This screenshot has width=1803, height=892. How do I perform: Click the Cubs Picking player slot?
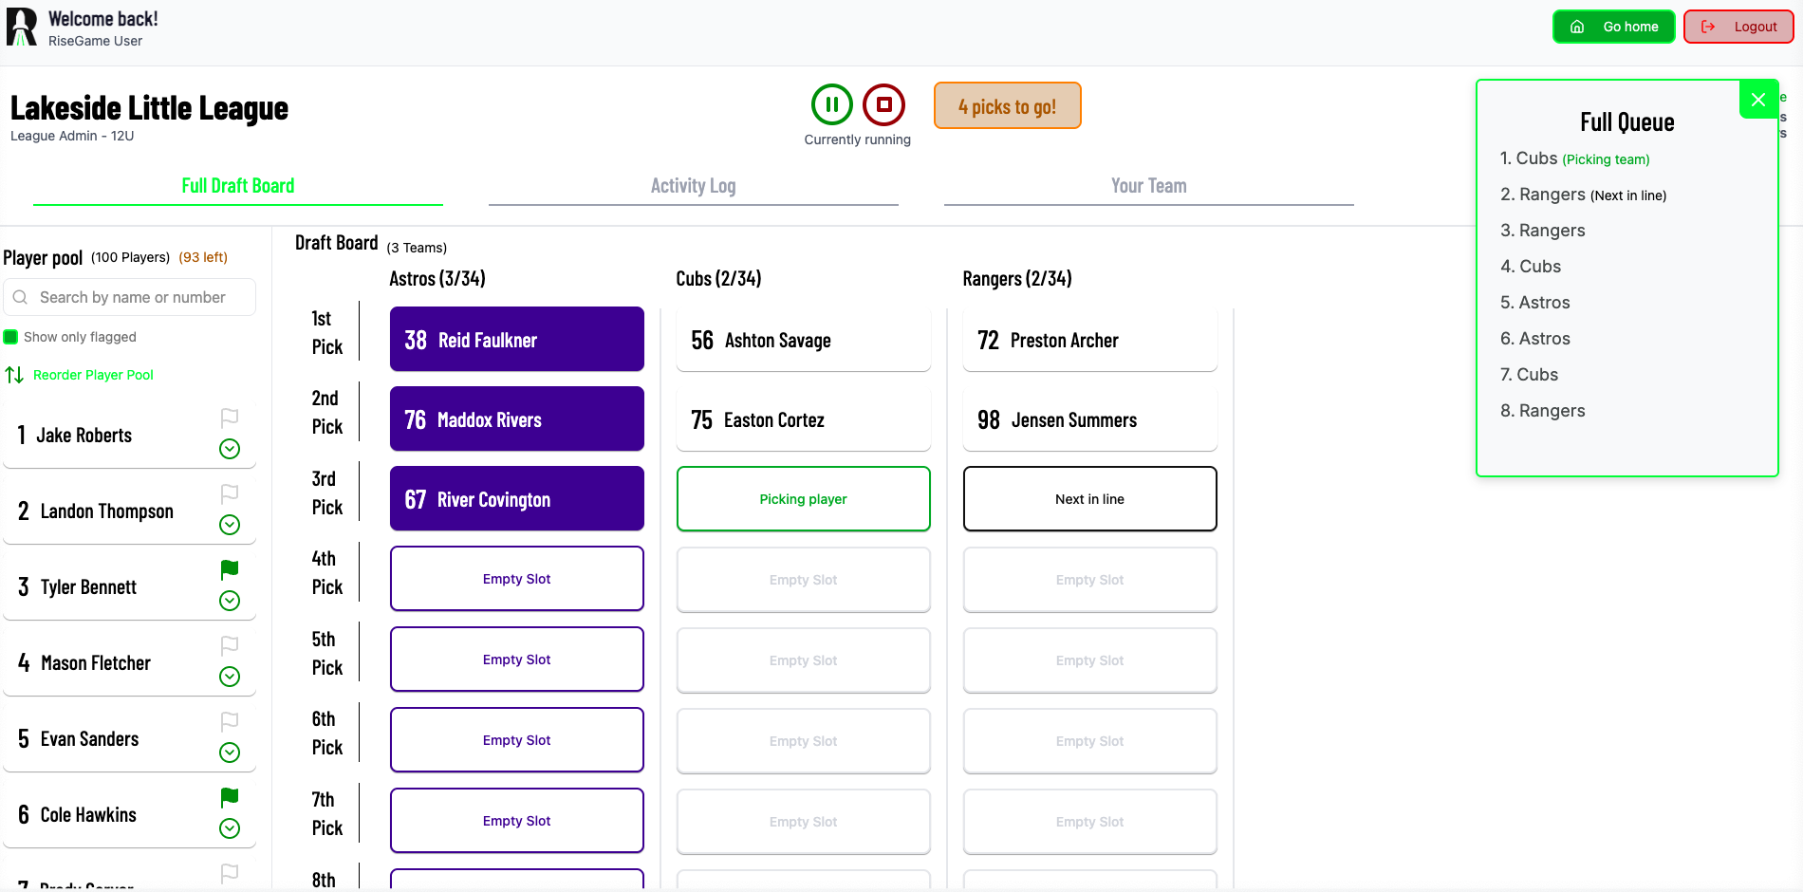(804, 498)
